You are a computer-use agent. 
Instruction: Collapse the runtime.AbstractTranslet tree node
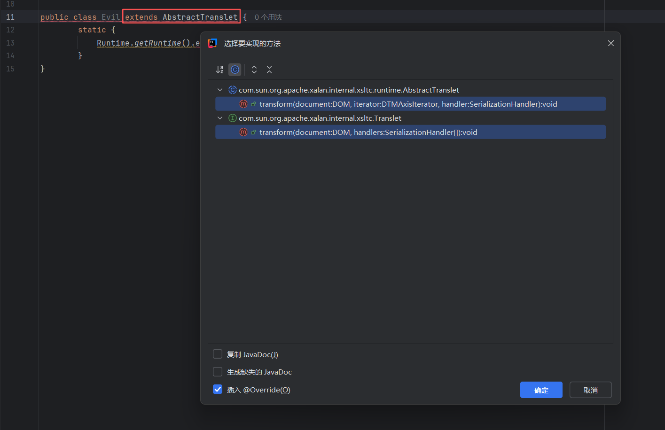(220, 90)
